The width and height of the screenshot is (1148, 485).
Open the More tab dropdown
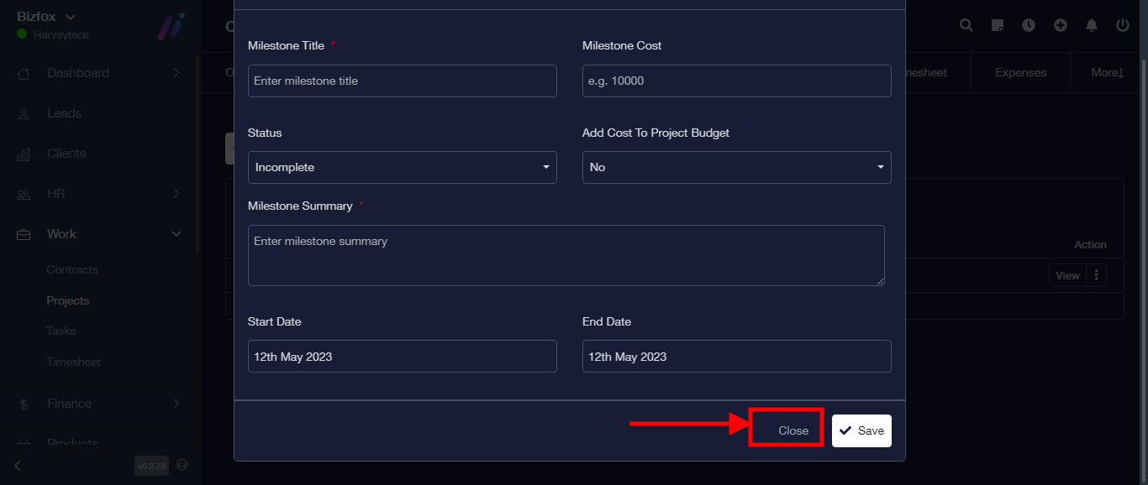[1107, 73]
